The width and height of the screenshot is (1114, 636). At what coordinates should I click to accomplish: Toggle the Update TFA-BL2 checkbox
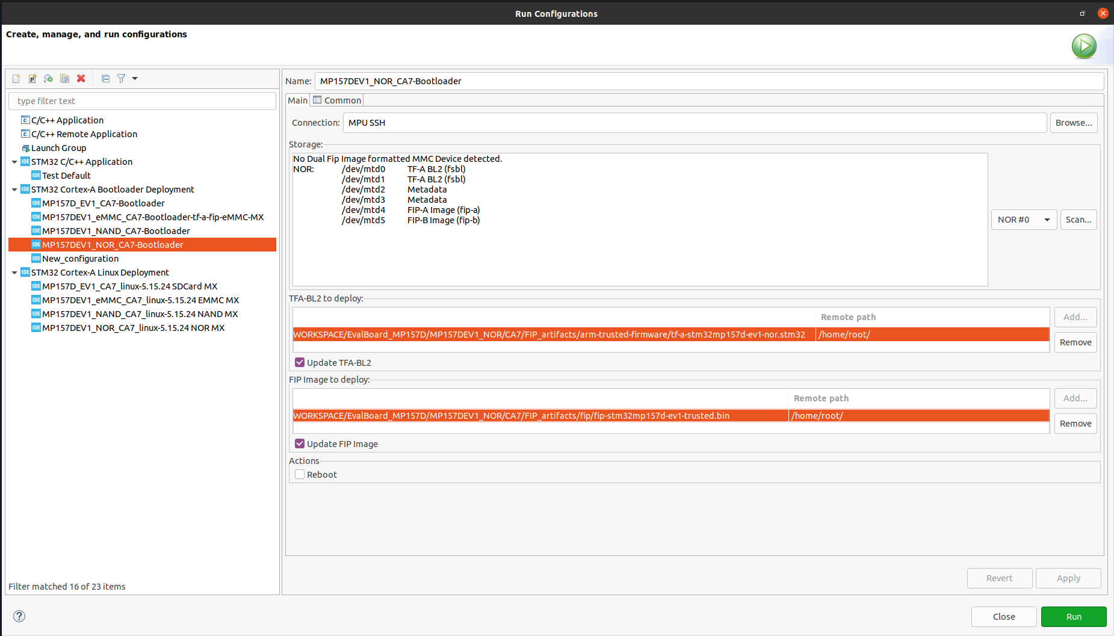[x=300, y=362]
